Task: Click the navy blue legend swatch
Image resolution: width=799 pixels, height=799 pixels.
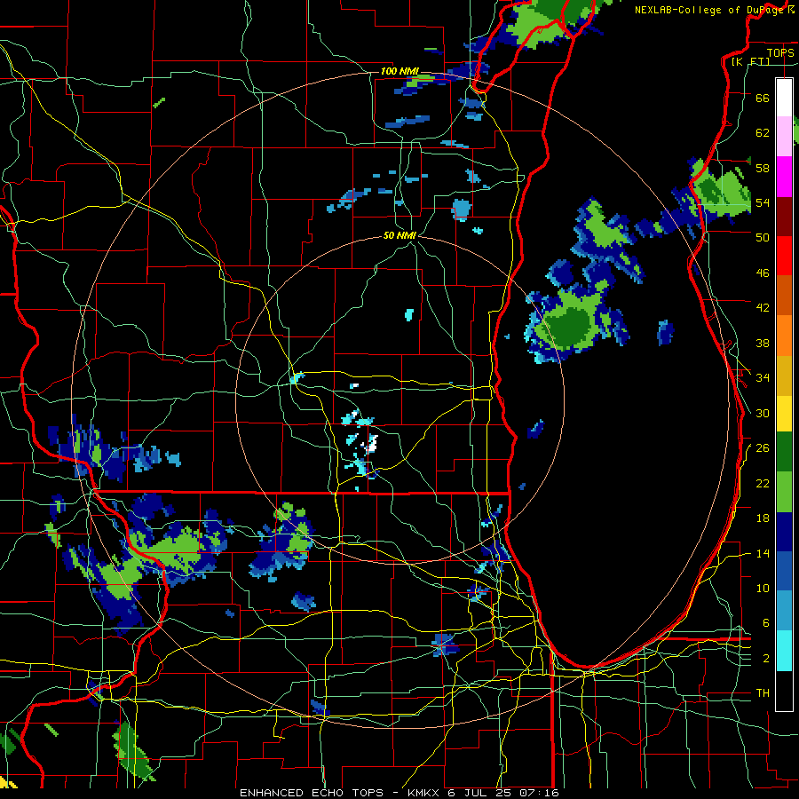Action: tap(784, 532)
